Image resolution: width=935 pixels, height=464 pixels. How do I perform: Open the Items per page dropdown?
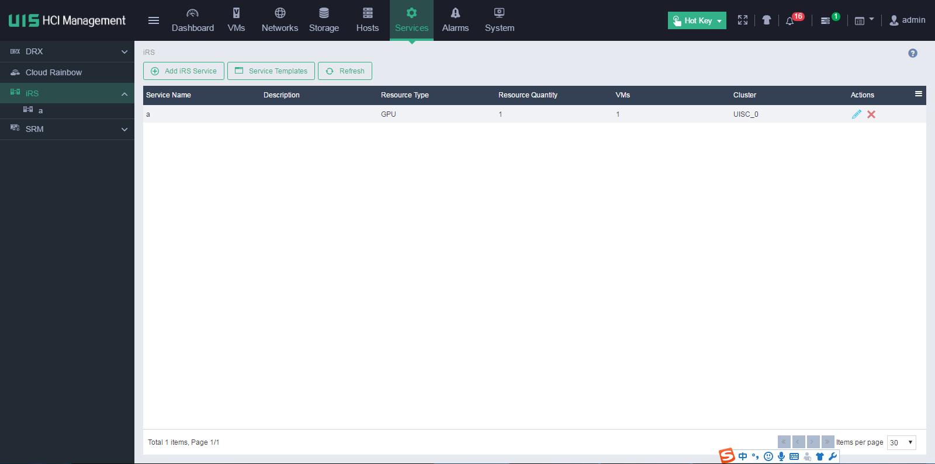pos(902,442)
